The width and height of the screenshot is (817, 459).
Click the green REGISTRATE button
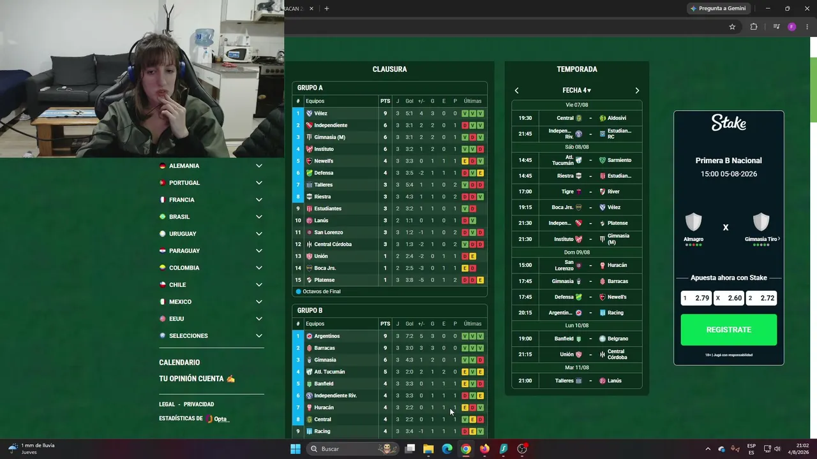(x=729, y=330)
